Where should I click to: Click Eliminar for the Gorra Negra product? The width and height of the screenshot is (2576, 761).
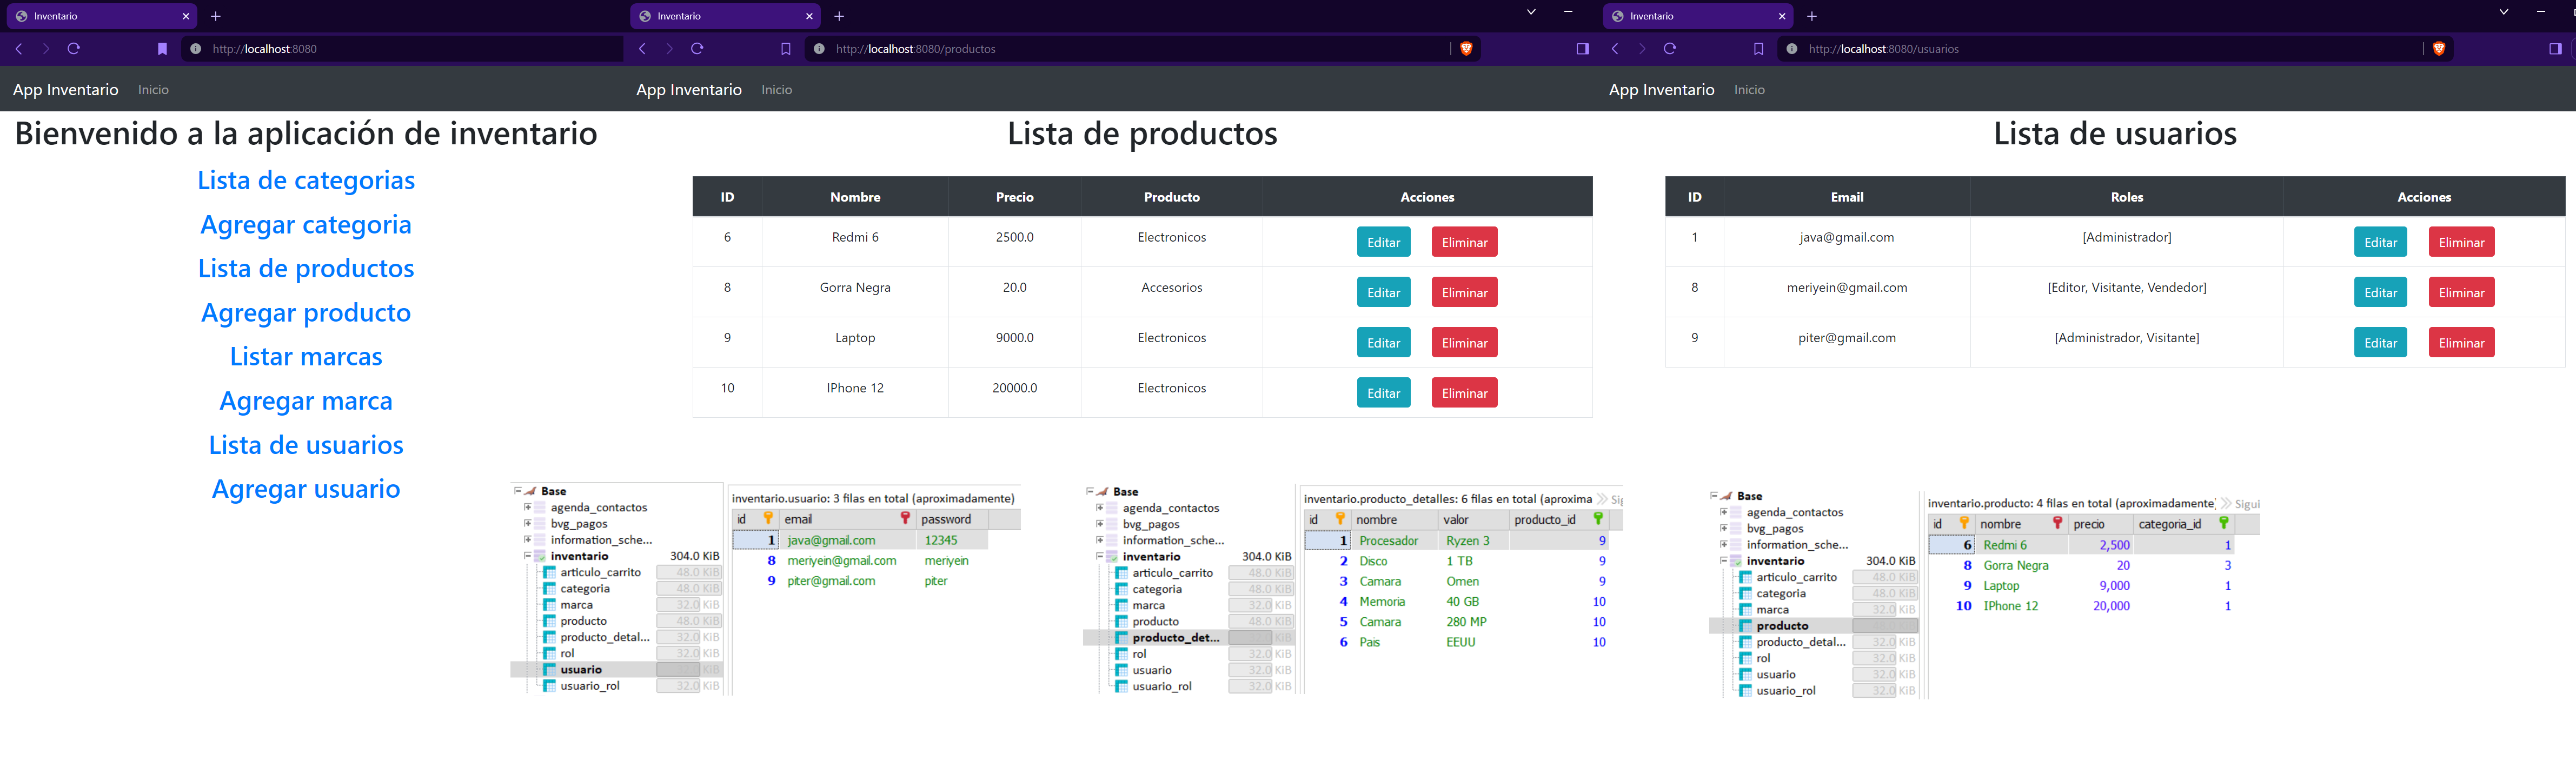click(x=1464, y=293)
